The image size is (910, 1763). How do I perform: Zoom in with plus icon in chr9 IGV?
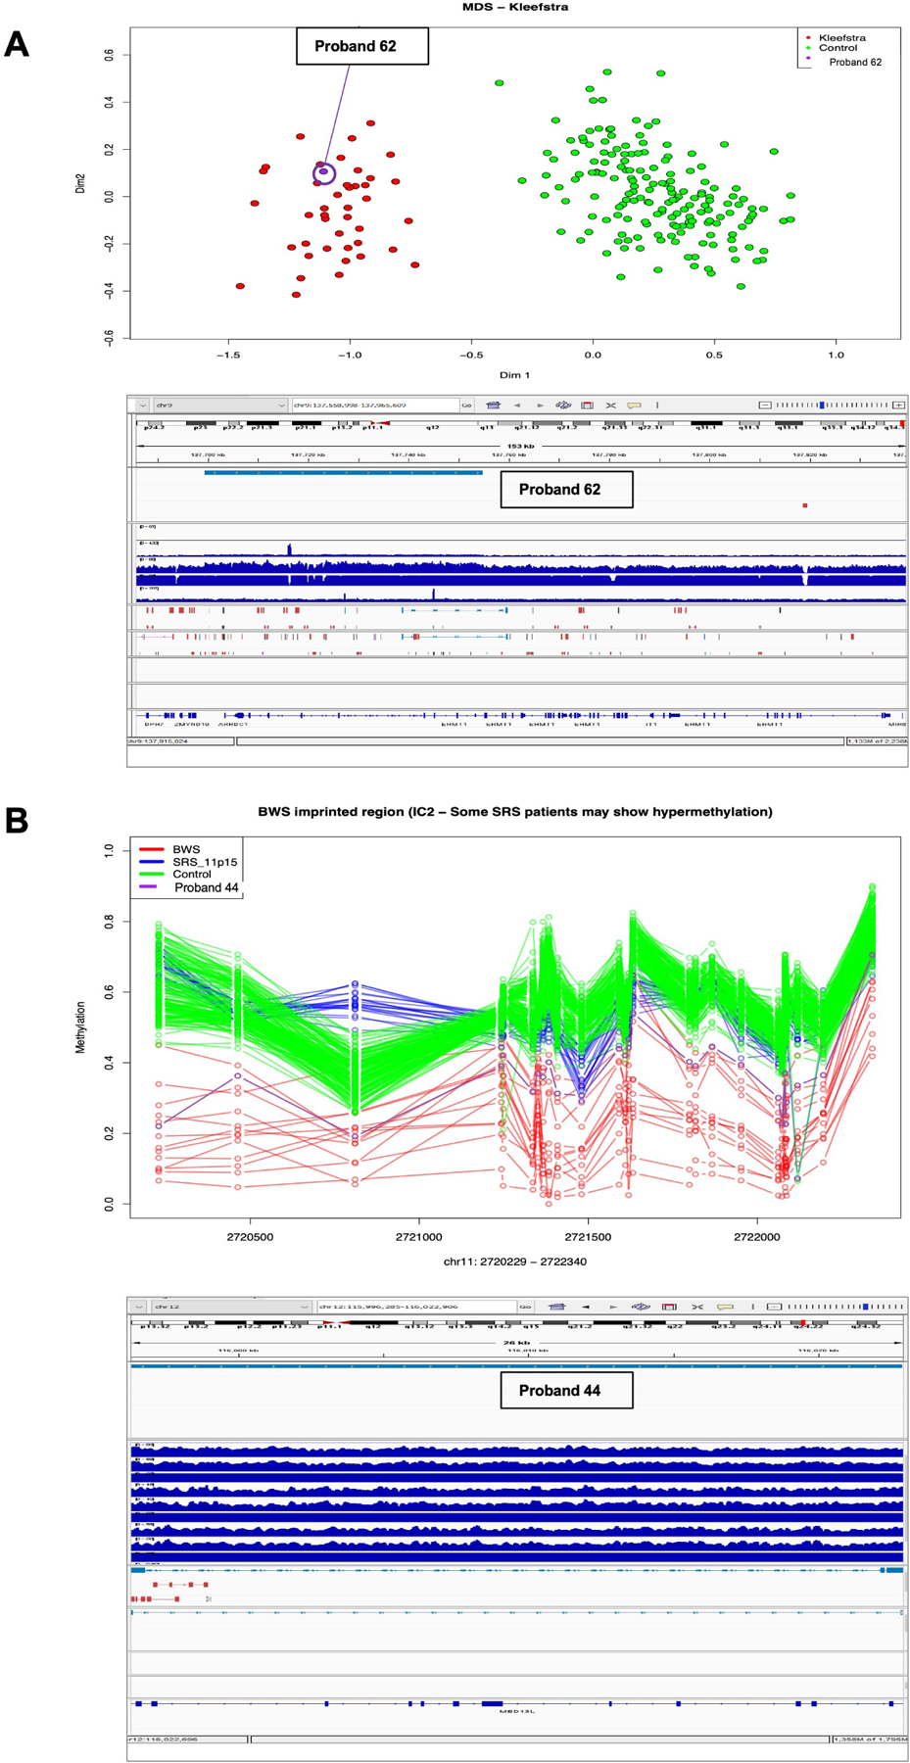pos(898,405)
